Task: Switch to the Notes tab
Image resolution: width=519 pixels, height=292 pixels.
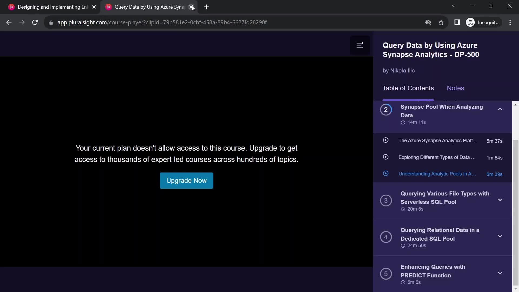Action: 455,88
